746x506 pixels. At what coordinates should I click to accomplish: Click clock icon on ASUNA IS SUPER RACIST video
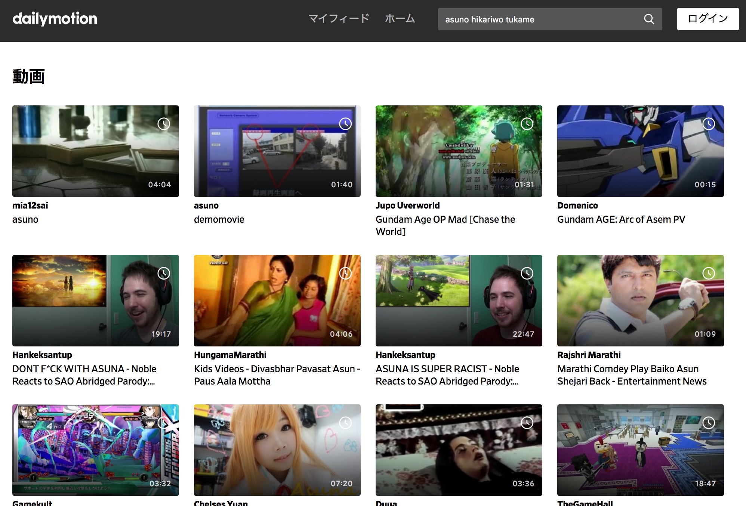(x=527, y=273)
